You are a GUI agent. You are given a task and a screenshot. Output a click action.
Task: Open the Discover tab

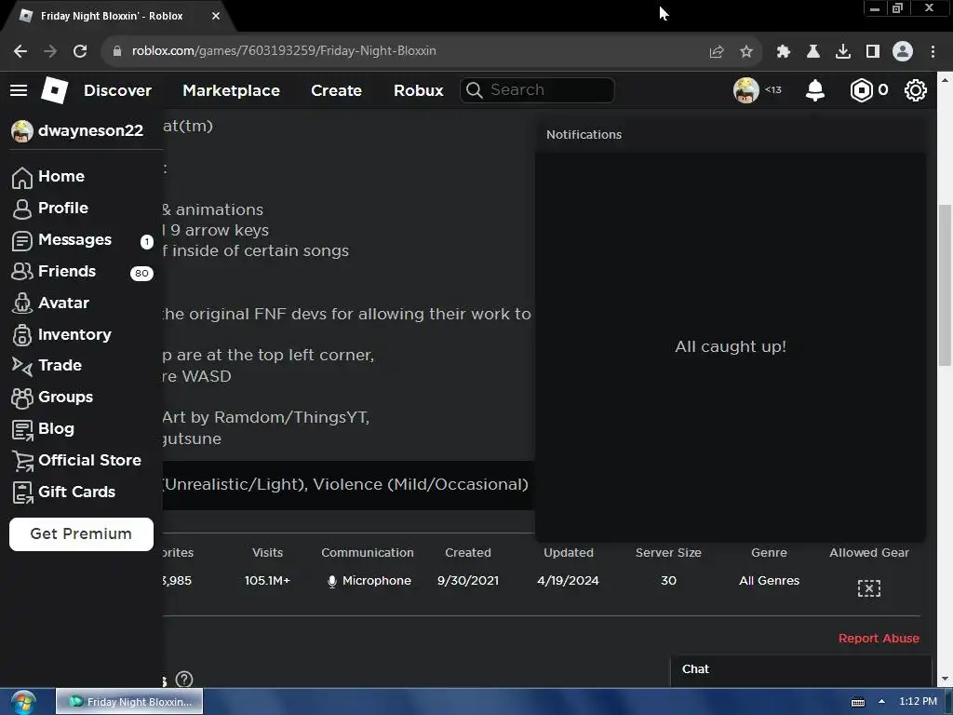[117, 90]
